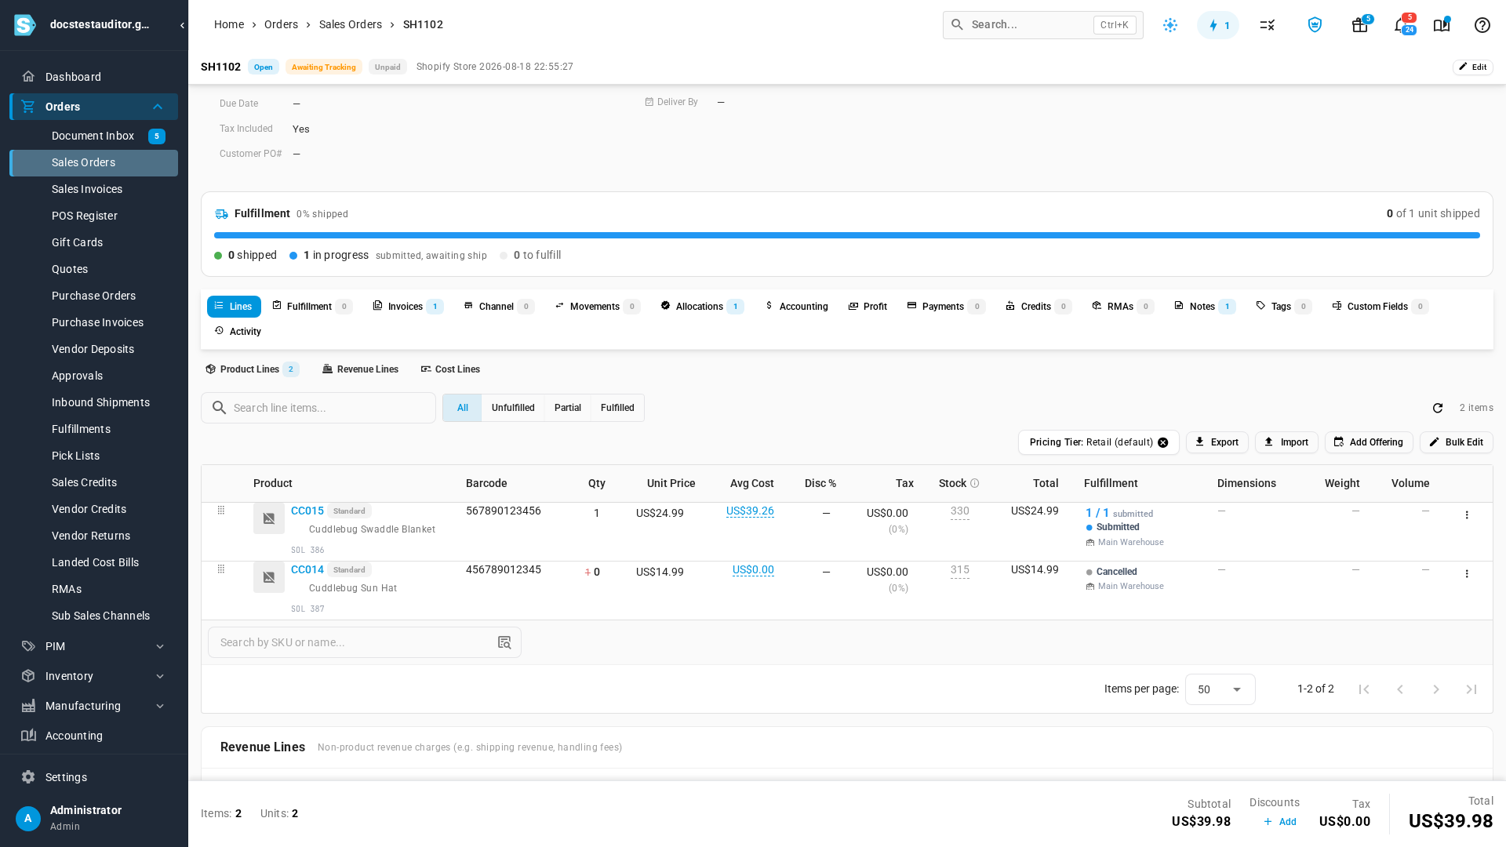Switch to the Allocations tab

click(x=701, y=307)
